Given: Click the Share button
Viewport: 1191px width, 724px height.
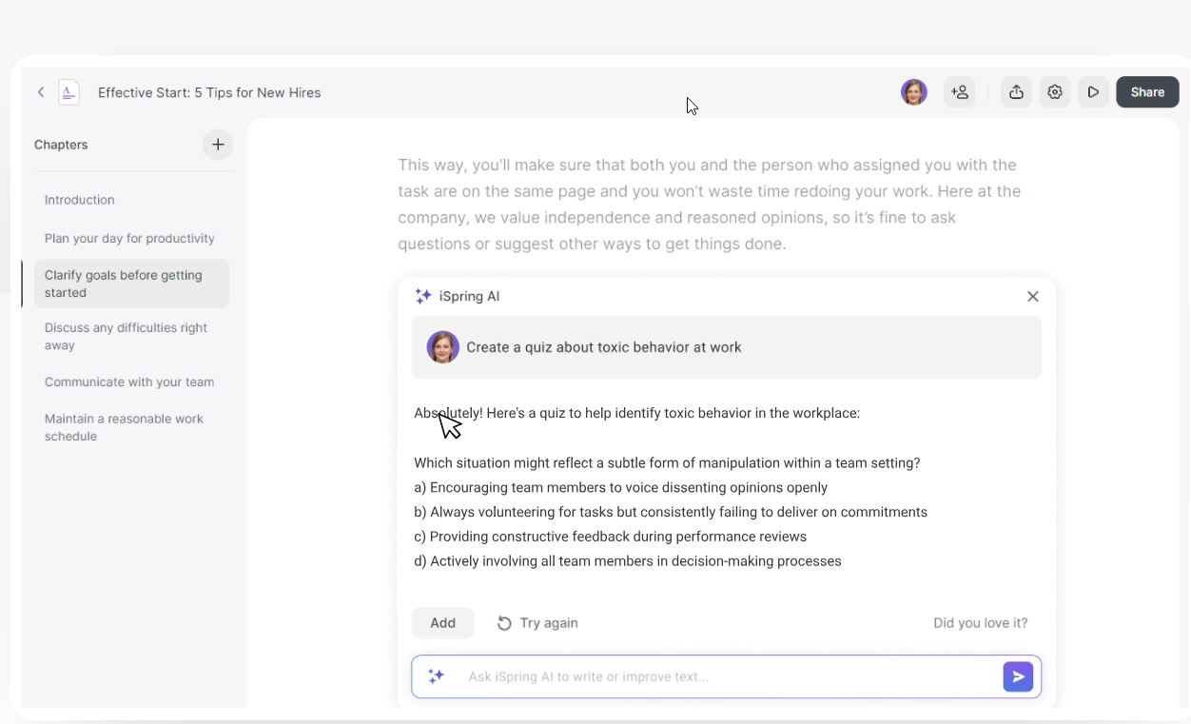Looking at the screenshot, I should click(1147, 92).
